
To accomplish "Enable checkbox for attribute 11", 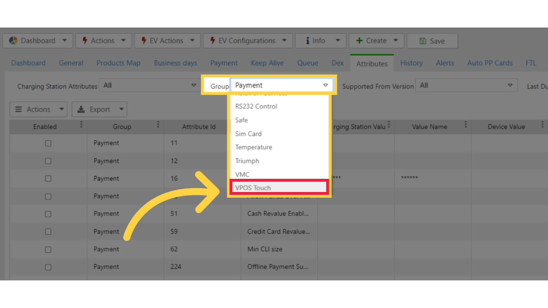I will click(48, 143).
